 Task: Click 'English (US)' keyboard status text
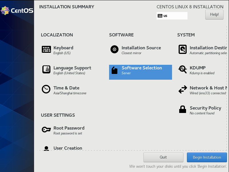(x=62, y=53)
